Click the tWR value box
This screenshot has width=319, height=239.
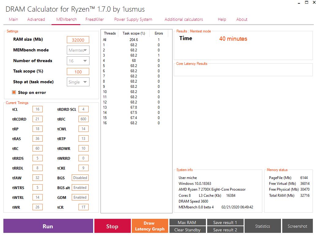(37, 207)
